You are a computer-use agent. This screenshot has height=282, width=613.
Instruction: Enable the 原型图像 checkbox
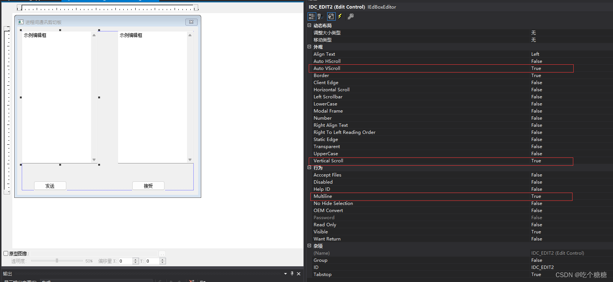tap(6, 254)
